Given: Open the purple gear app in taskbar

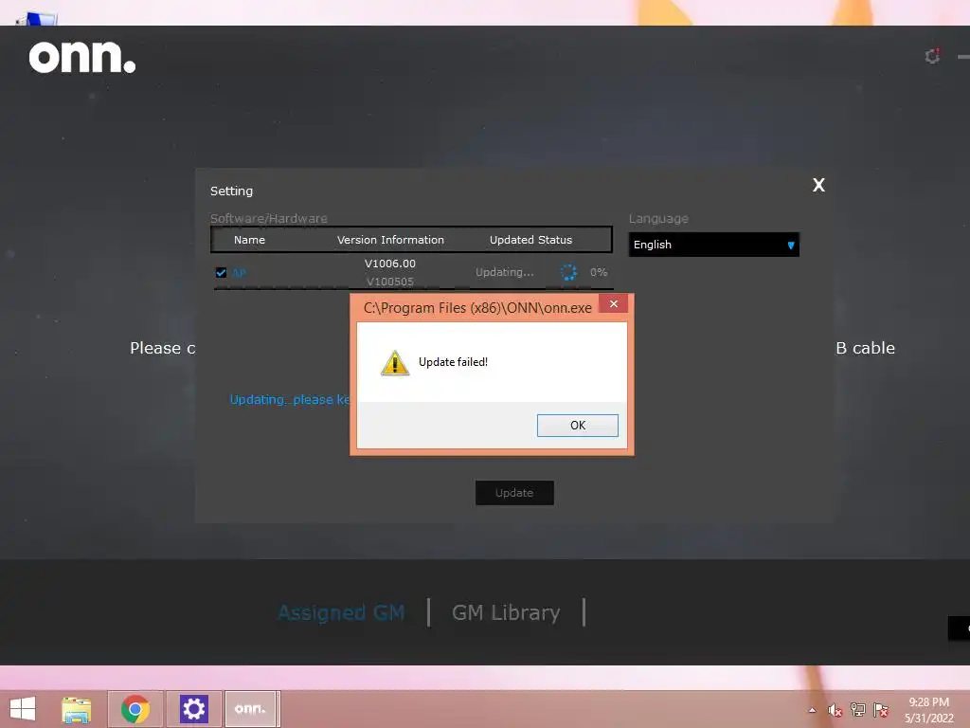Looking at the screenshot, I should point(193,709).
